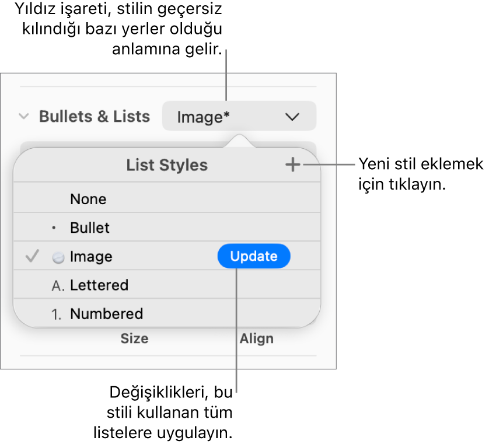Click the Align label
This screenshot has width=489, height=444.
256,338
